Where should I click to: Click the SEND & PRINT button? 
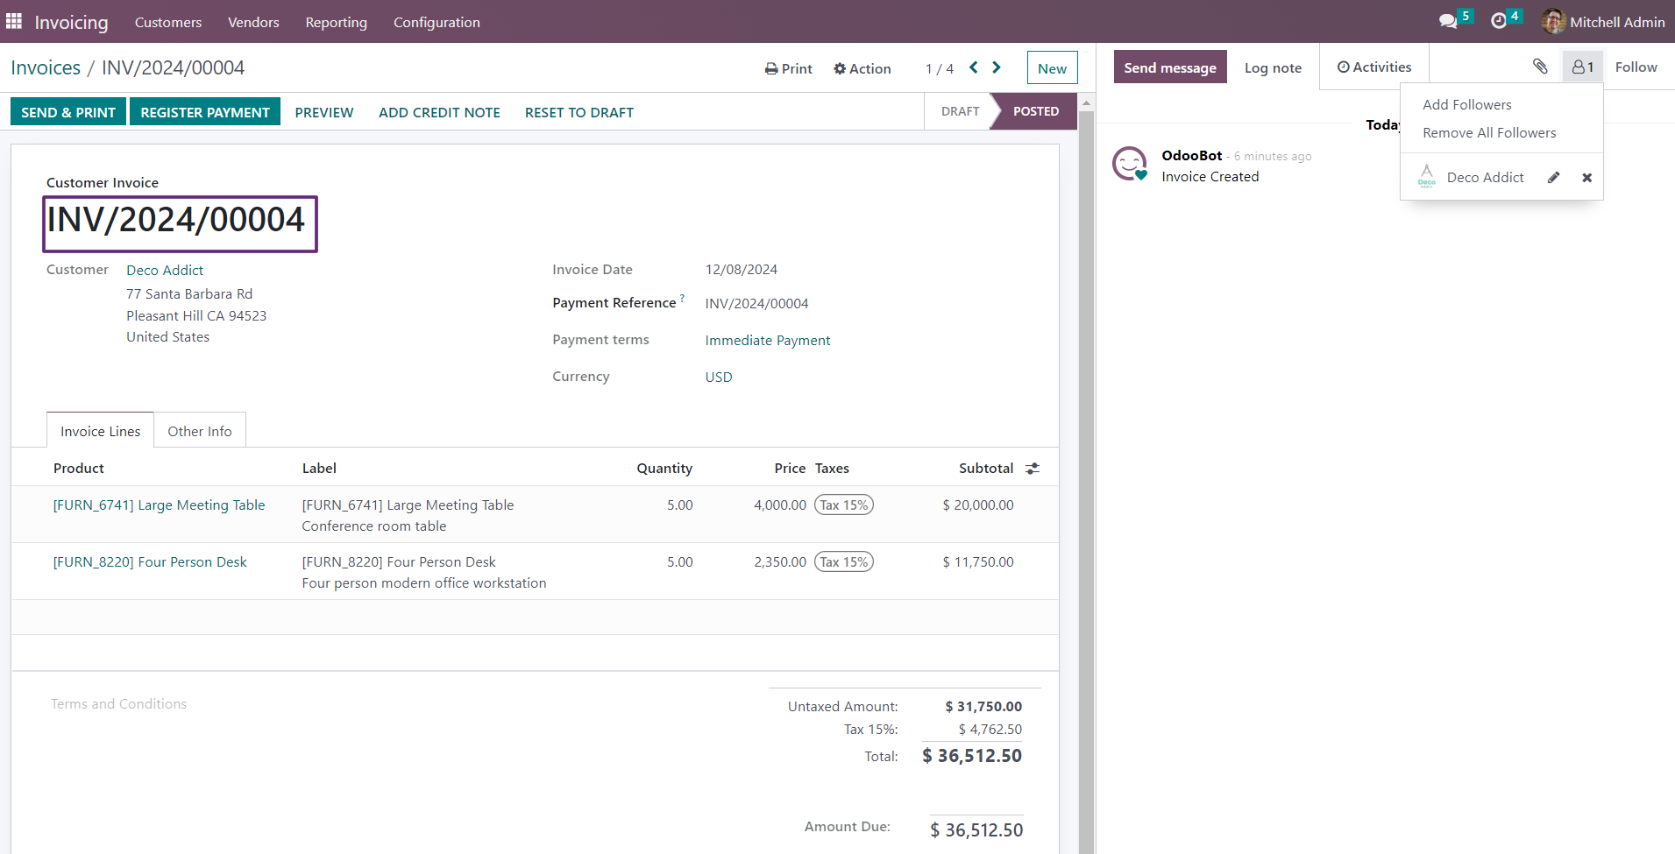tap(68, 112)
